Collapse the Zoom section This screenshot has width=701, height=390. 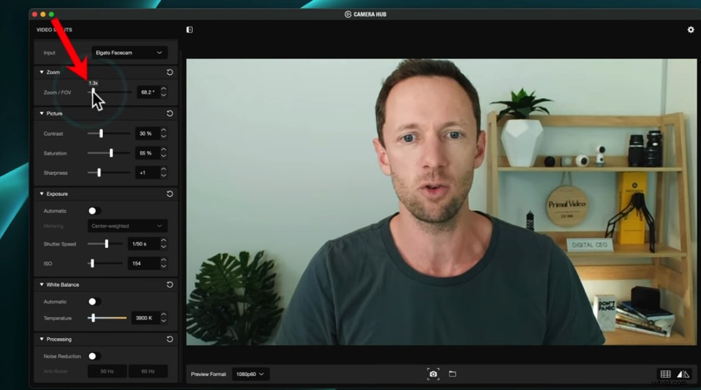click(41, 72)
